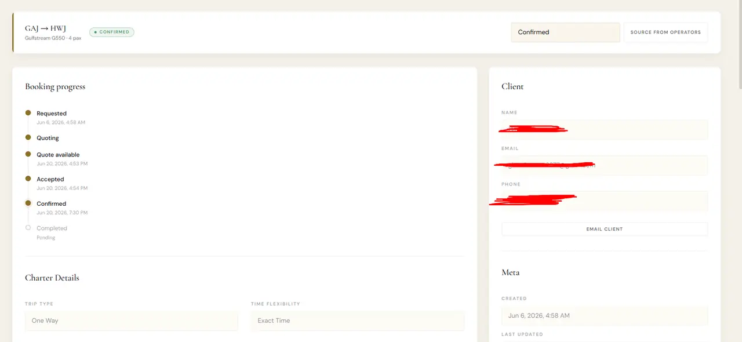Click the green CONFIRMED status badge
The height and width of the screenshot is (342, 742).
112,32
